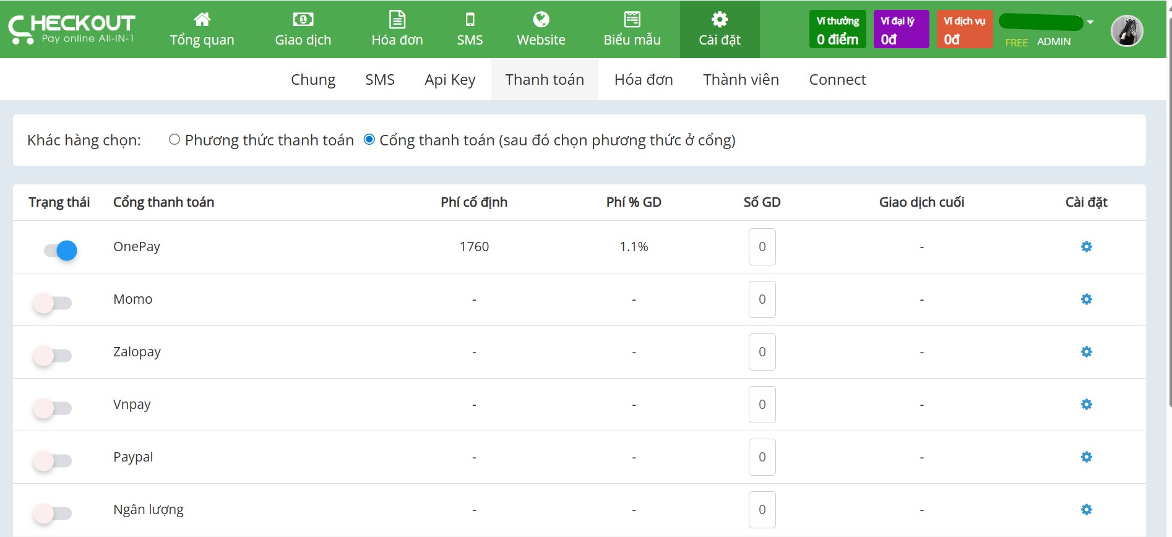Click the OnePay 1.1% fee value
1172x537 pixels.
pyautogui.click(x=634, y=247)
